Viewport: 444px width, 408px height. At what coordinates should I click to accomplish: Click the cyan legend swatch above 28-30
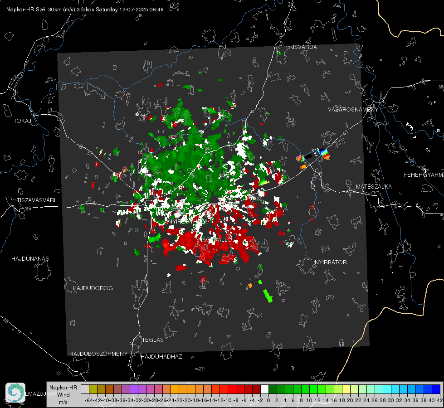coord(387,389)
